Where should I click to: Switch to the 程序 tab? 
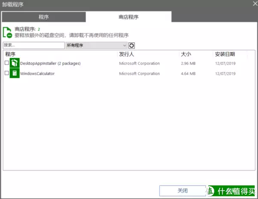point(44,17)
